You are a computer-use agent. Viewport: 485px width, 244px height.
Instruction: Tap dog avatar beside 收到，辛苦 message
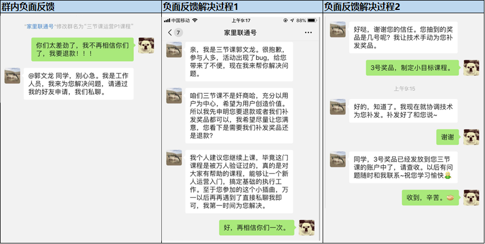(x=471, y=198)
